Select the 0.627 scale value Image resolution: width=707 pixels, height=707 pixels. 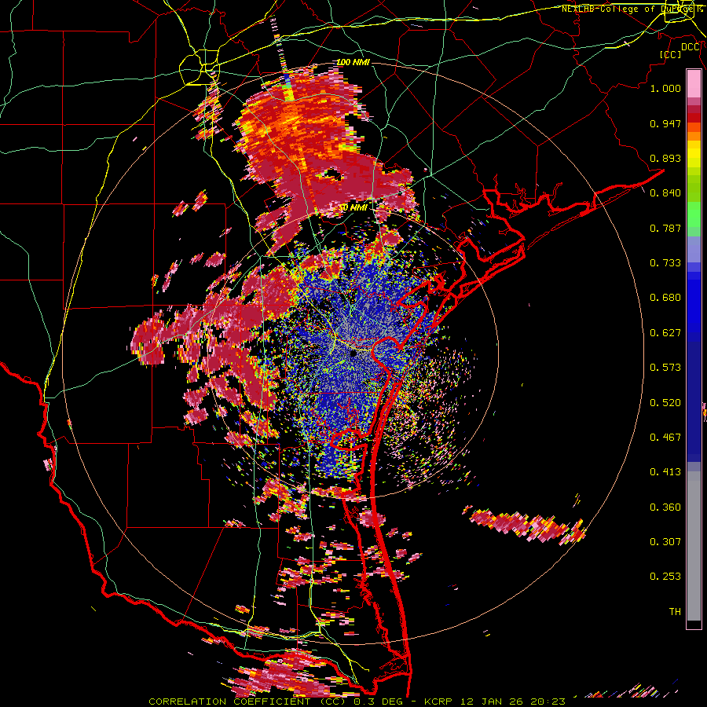pyautogui.click(x=665, y=333)
